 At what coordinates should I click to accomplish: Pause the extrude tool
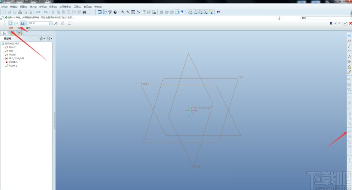[331, 23]
